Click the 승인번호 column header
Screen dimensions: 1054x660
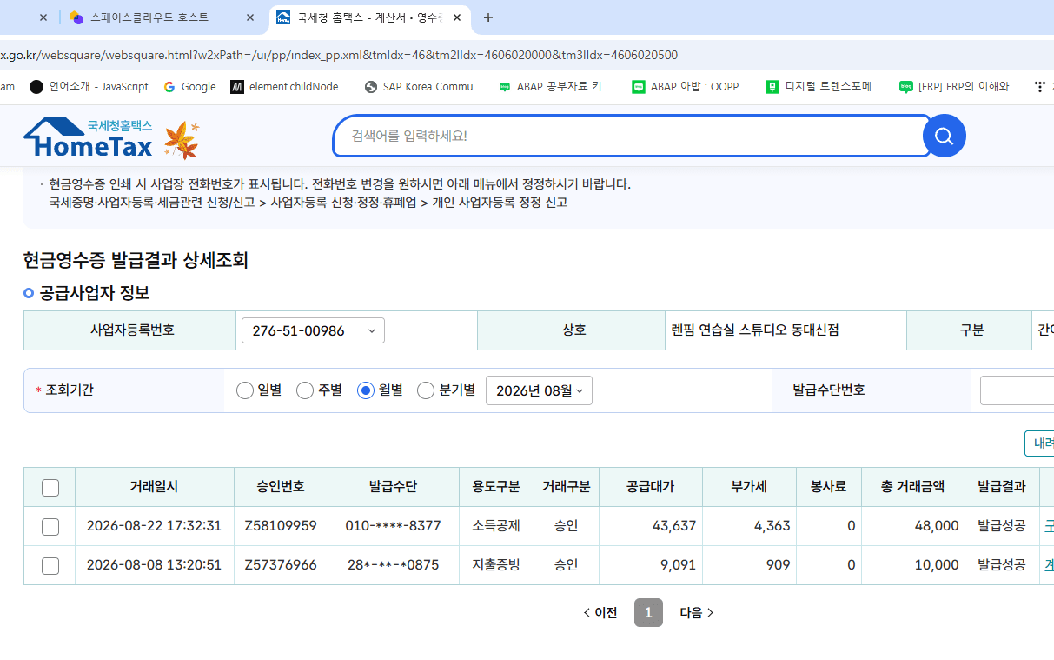click(281, 487)
